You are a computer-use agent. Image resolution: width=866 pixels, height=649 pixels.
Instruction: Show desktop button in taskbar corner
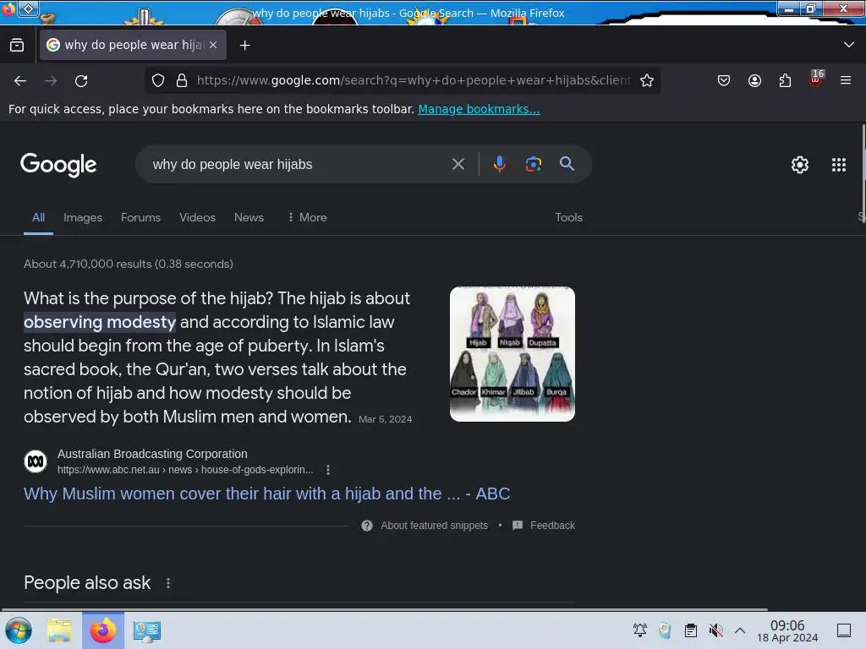pyautogui.click(x=844, y=630)
